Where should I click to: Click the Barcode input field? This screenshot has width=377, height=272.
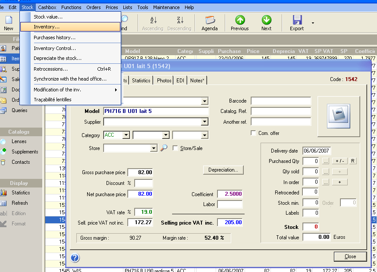(280, 101)
